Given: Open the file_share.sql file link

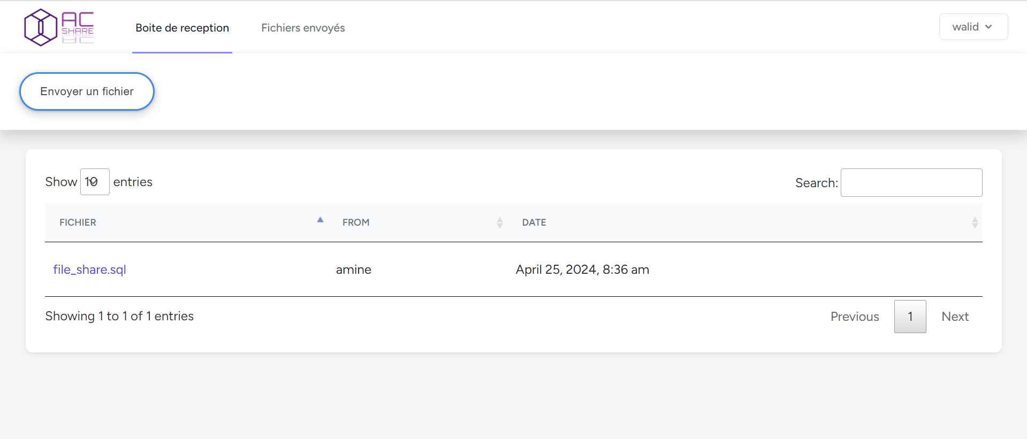Looking at the screenshot, I should (x=89, y=269).
